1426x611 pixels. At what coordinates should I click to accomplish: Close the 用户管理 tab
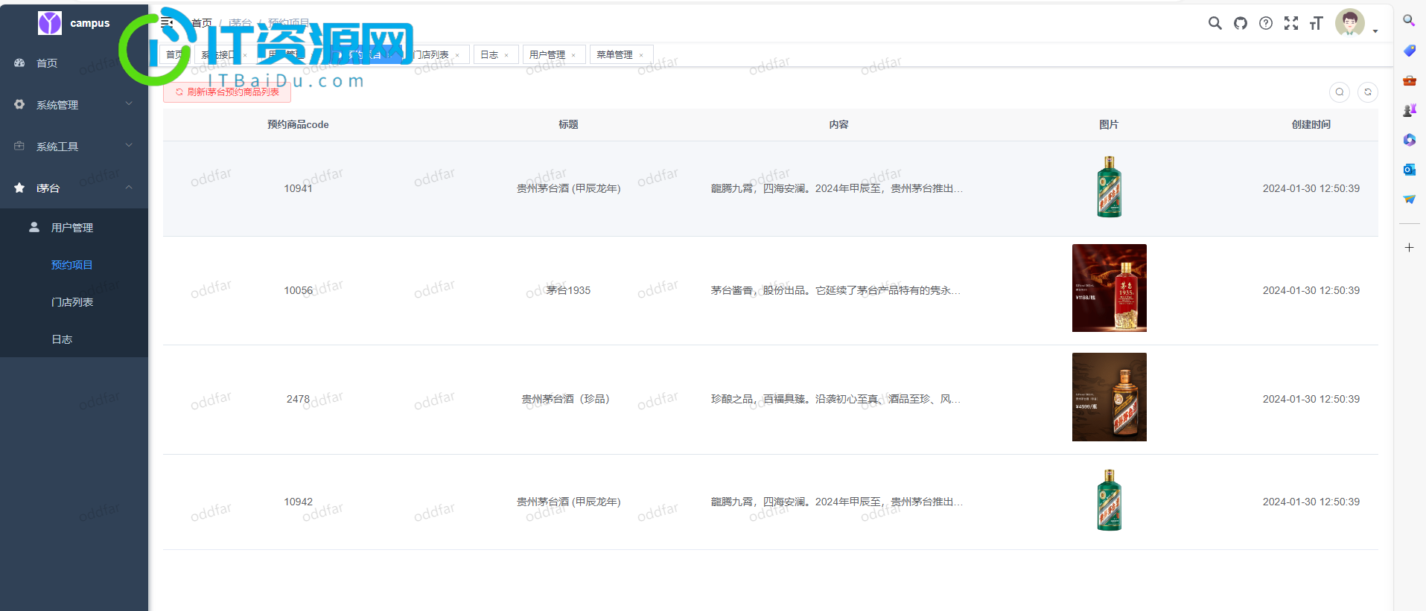pos(573,55)
